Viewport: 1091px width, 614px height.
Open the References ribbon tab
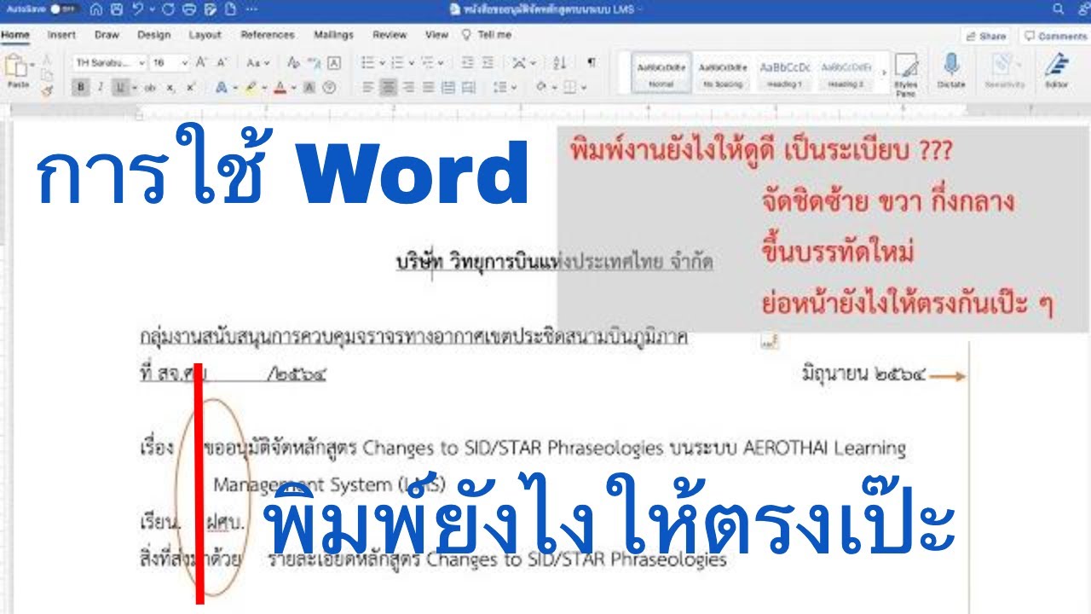[268, 35]
